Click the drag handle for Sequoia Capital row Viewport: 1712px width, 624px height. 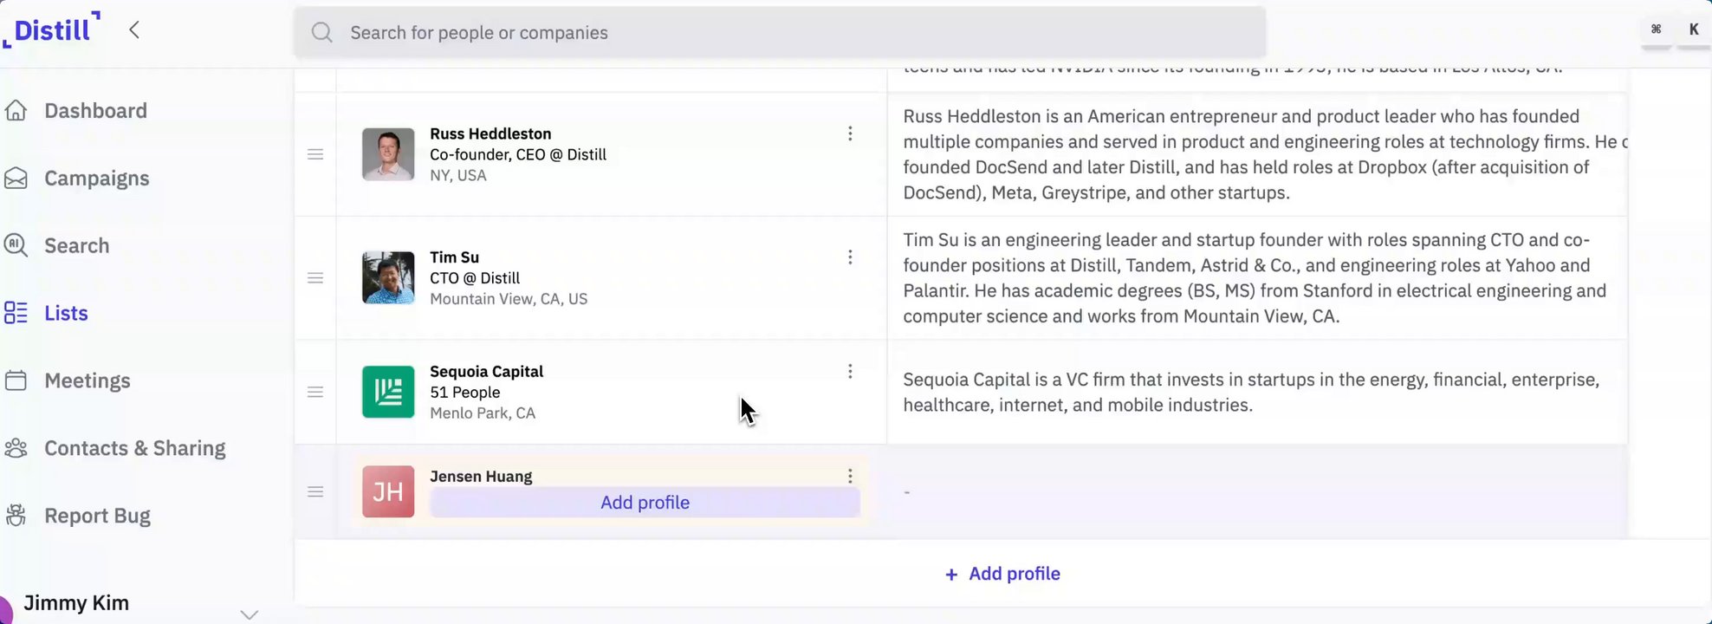(315, 393)
